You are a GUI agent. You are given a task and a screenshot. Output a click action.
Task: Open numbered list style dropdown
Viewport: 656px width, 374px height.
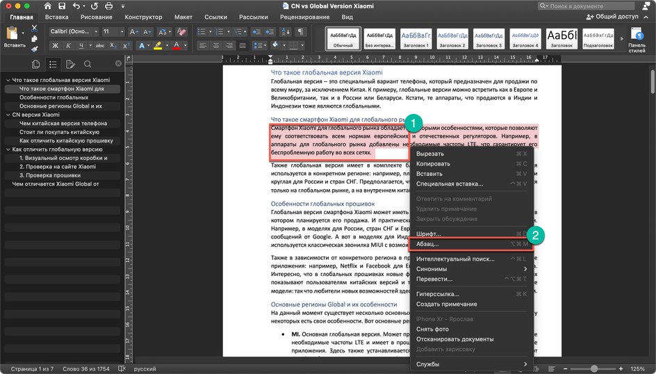point(229,32)
